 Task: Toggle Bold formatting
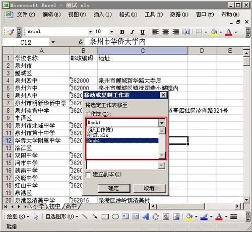pyautogui.click(x=122, y=32)
